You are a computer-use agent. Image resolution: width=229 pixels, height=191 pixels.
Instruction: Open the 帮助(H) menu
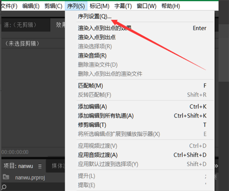point(171,6)
